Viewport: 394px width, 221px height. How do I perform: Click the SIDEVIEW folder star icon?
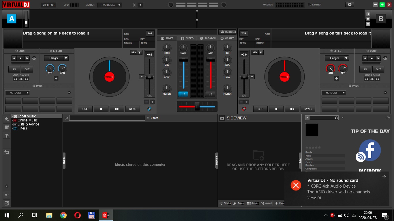[x=222, y=118]
